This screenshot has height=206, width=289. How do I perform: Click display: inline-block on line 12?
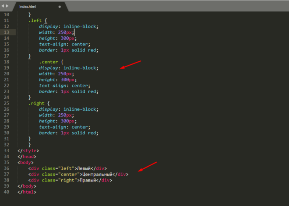click(x=69, y=27)
